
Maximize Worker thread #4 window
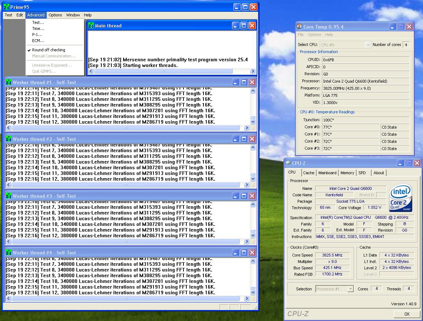pos(244,253)
